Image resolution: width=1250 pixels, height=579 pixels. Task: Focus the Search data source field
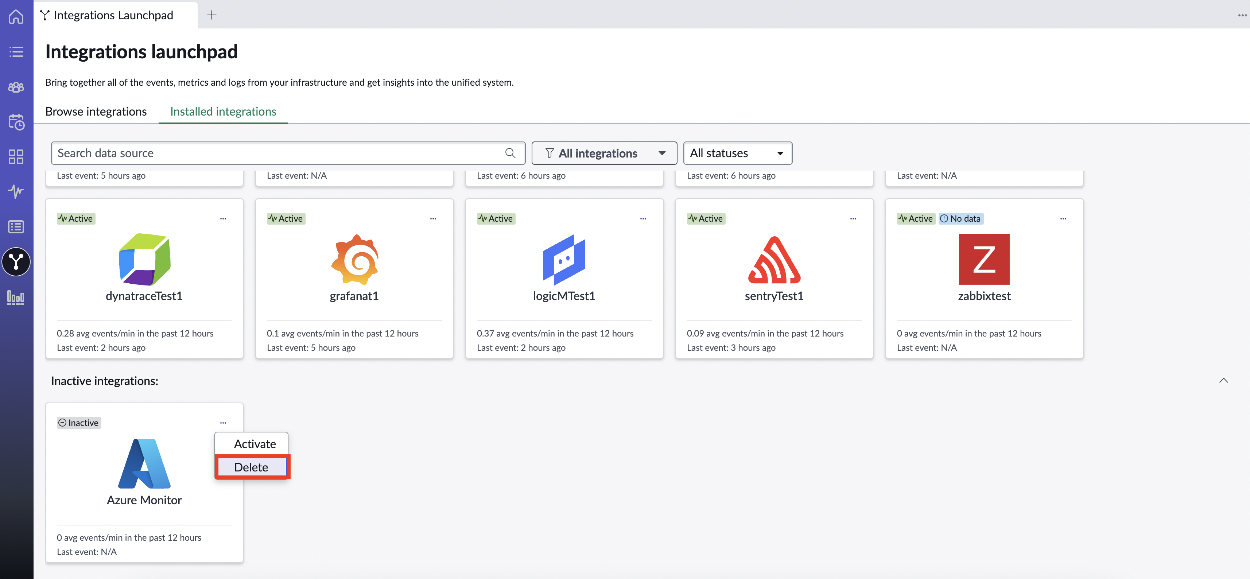click(288, 154)
